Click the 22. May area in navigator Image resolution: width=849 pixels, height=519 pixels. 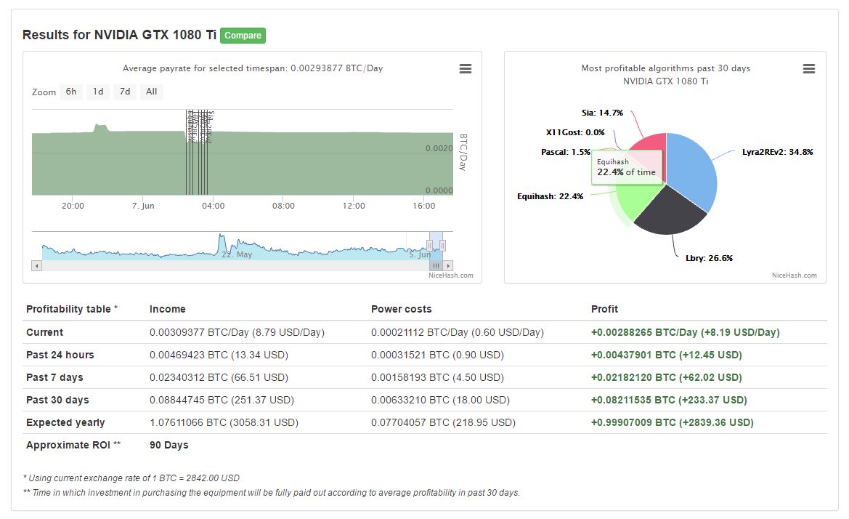pos(237,254)
